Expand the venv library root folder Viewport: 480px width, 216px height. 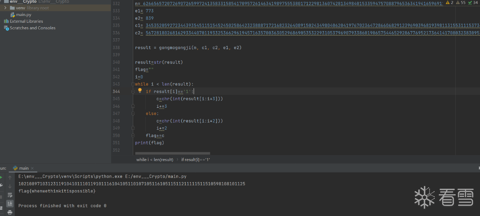click(6, 8)
